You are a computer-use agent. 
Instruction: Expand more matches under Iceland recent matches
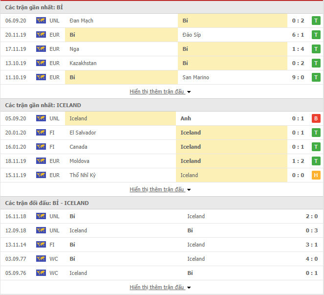[160, 189]
